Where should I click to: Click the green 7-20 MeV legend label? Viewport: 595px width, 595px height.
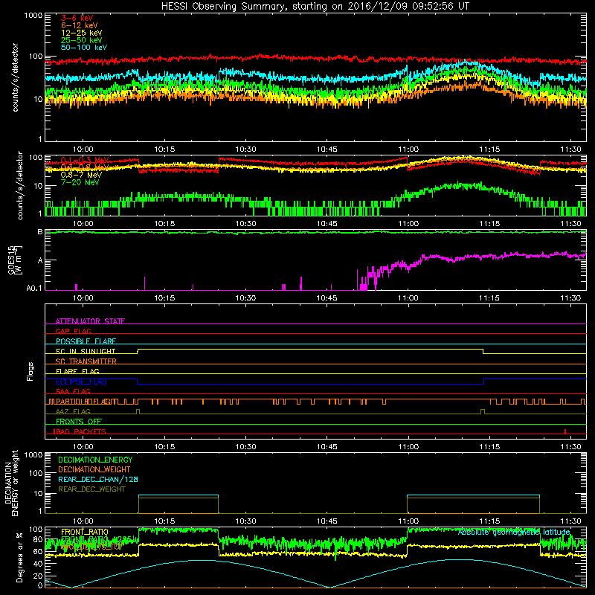pos(80,182)
